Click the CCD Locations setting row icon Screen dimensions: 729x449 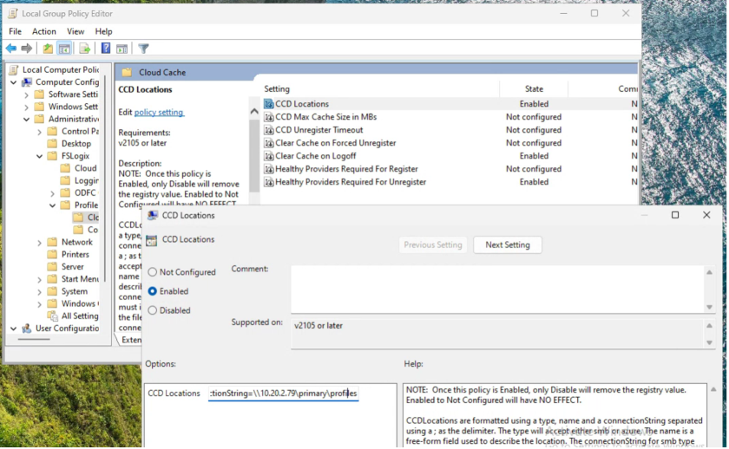(269, 104)
